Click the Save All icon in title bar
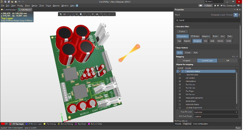 coord(9,2)
